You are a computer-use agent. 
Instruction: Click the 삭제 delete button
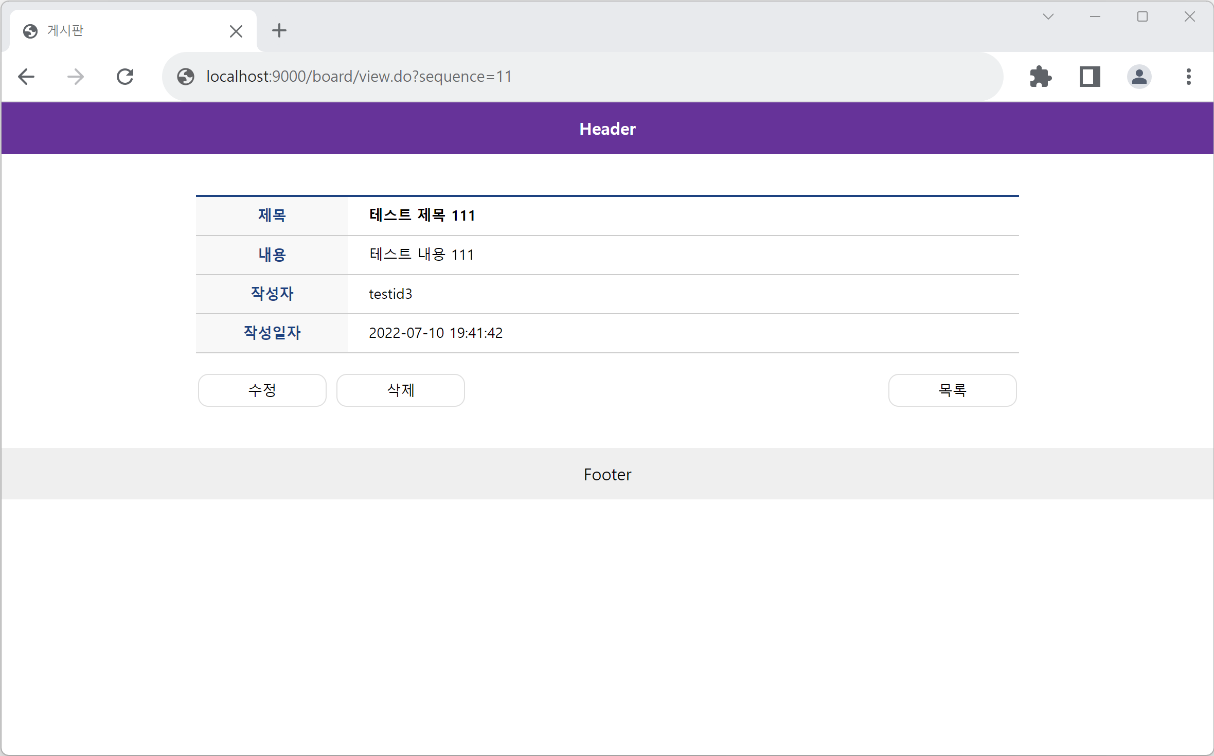401,390
